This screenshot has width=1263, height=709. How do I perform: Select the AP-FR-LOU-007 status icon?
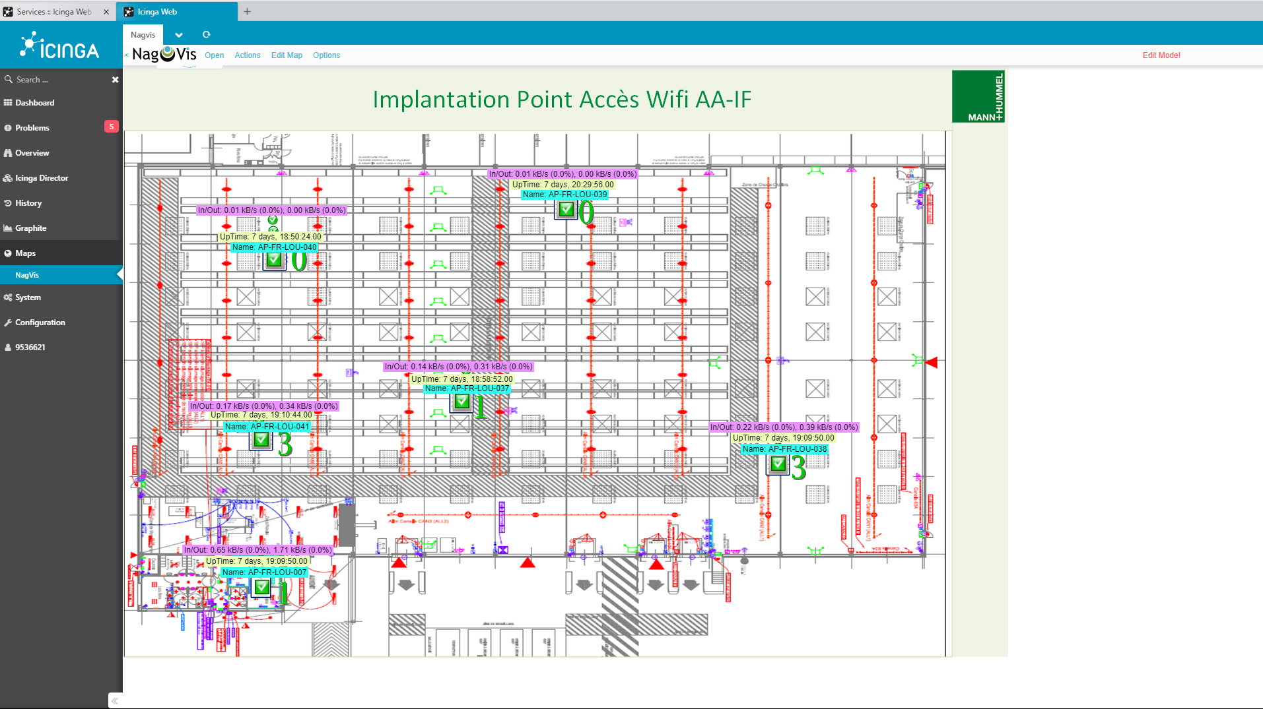pos(262,587)
